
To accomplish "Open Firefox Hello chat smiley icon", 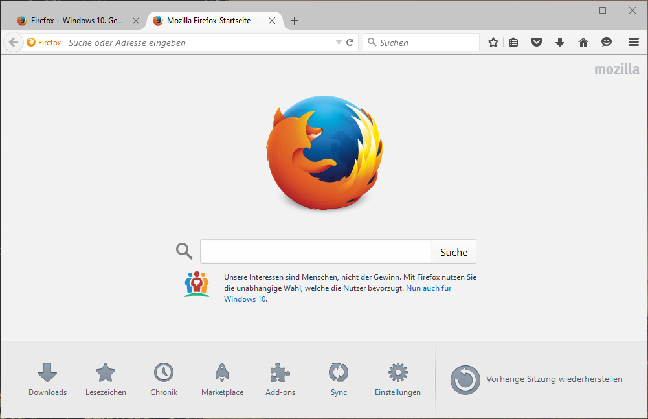I will 607,42.
